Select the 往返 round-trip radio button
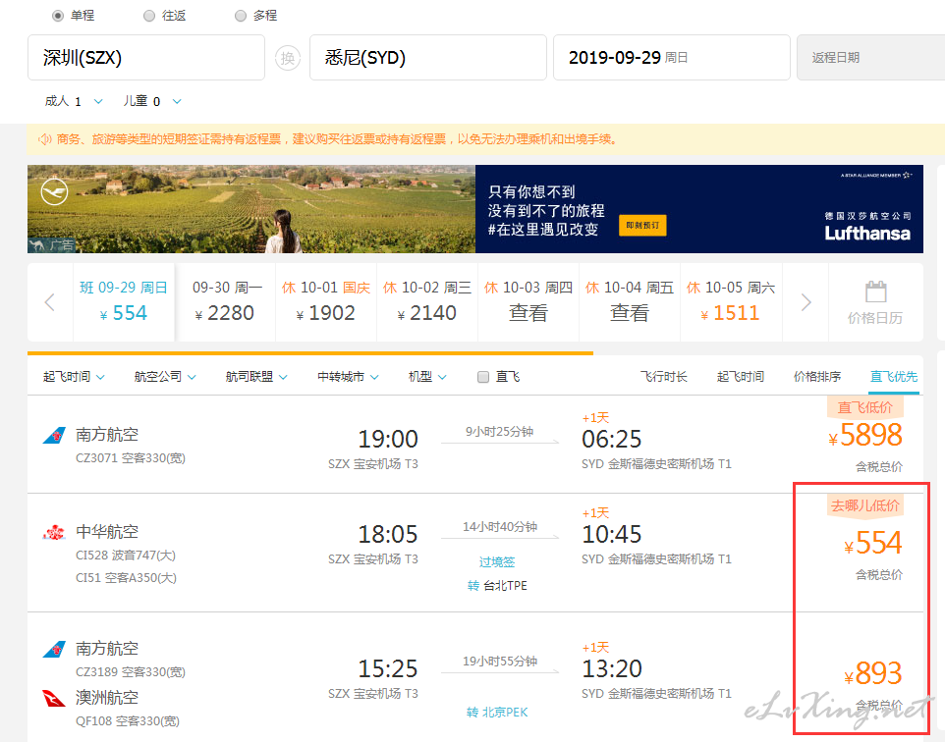945x742 pixels. pyautogui.click(x=149, y=16)
